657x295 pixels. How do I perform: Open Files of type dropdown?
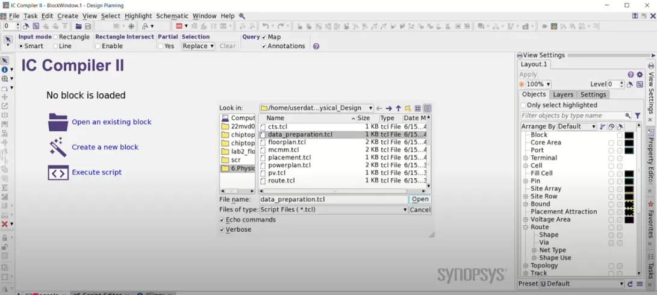[334, 210]
